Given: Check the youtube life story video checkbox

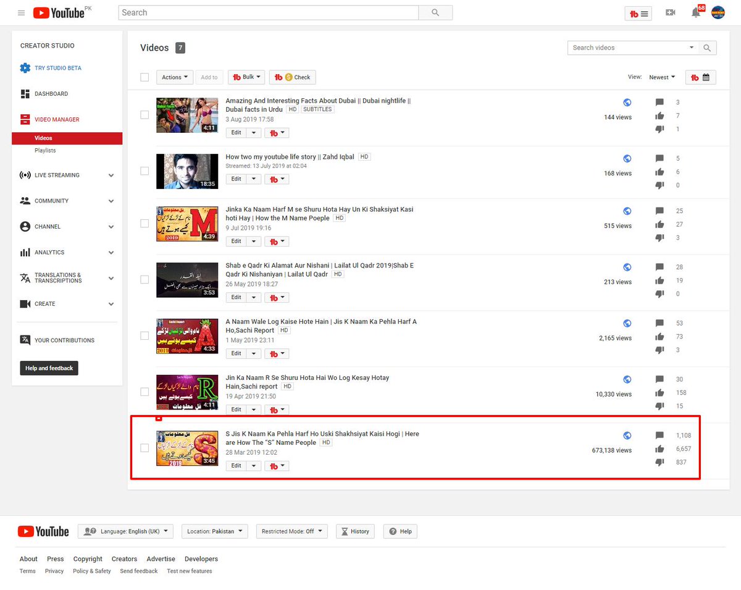Looking at the screenshot, I should click(144, 171).
